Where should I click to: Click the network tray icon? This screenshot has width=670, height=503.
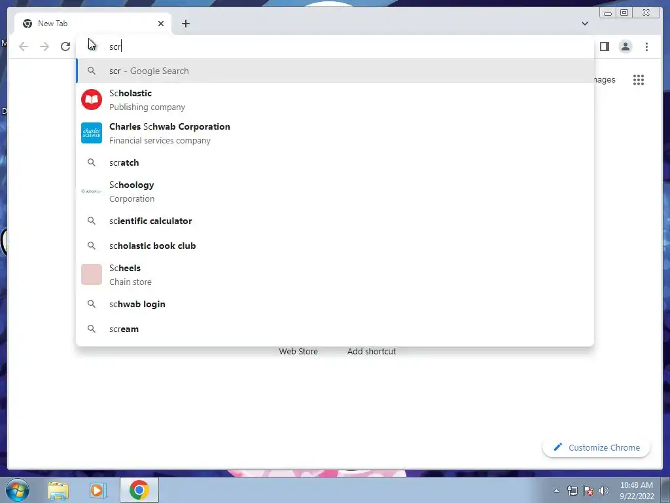[572, 491]
